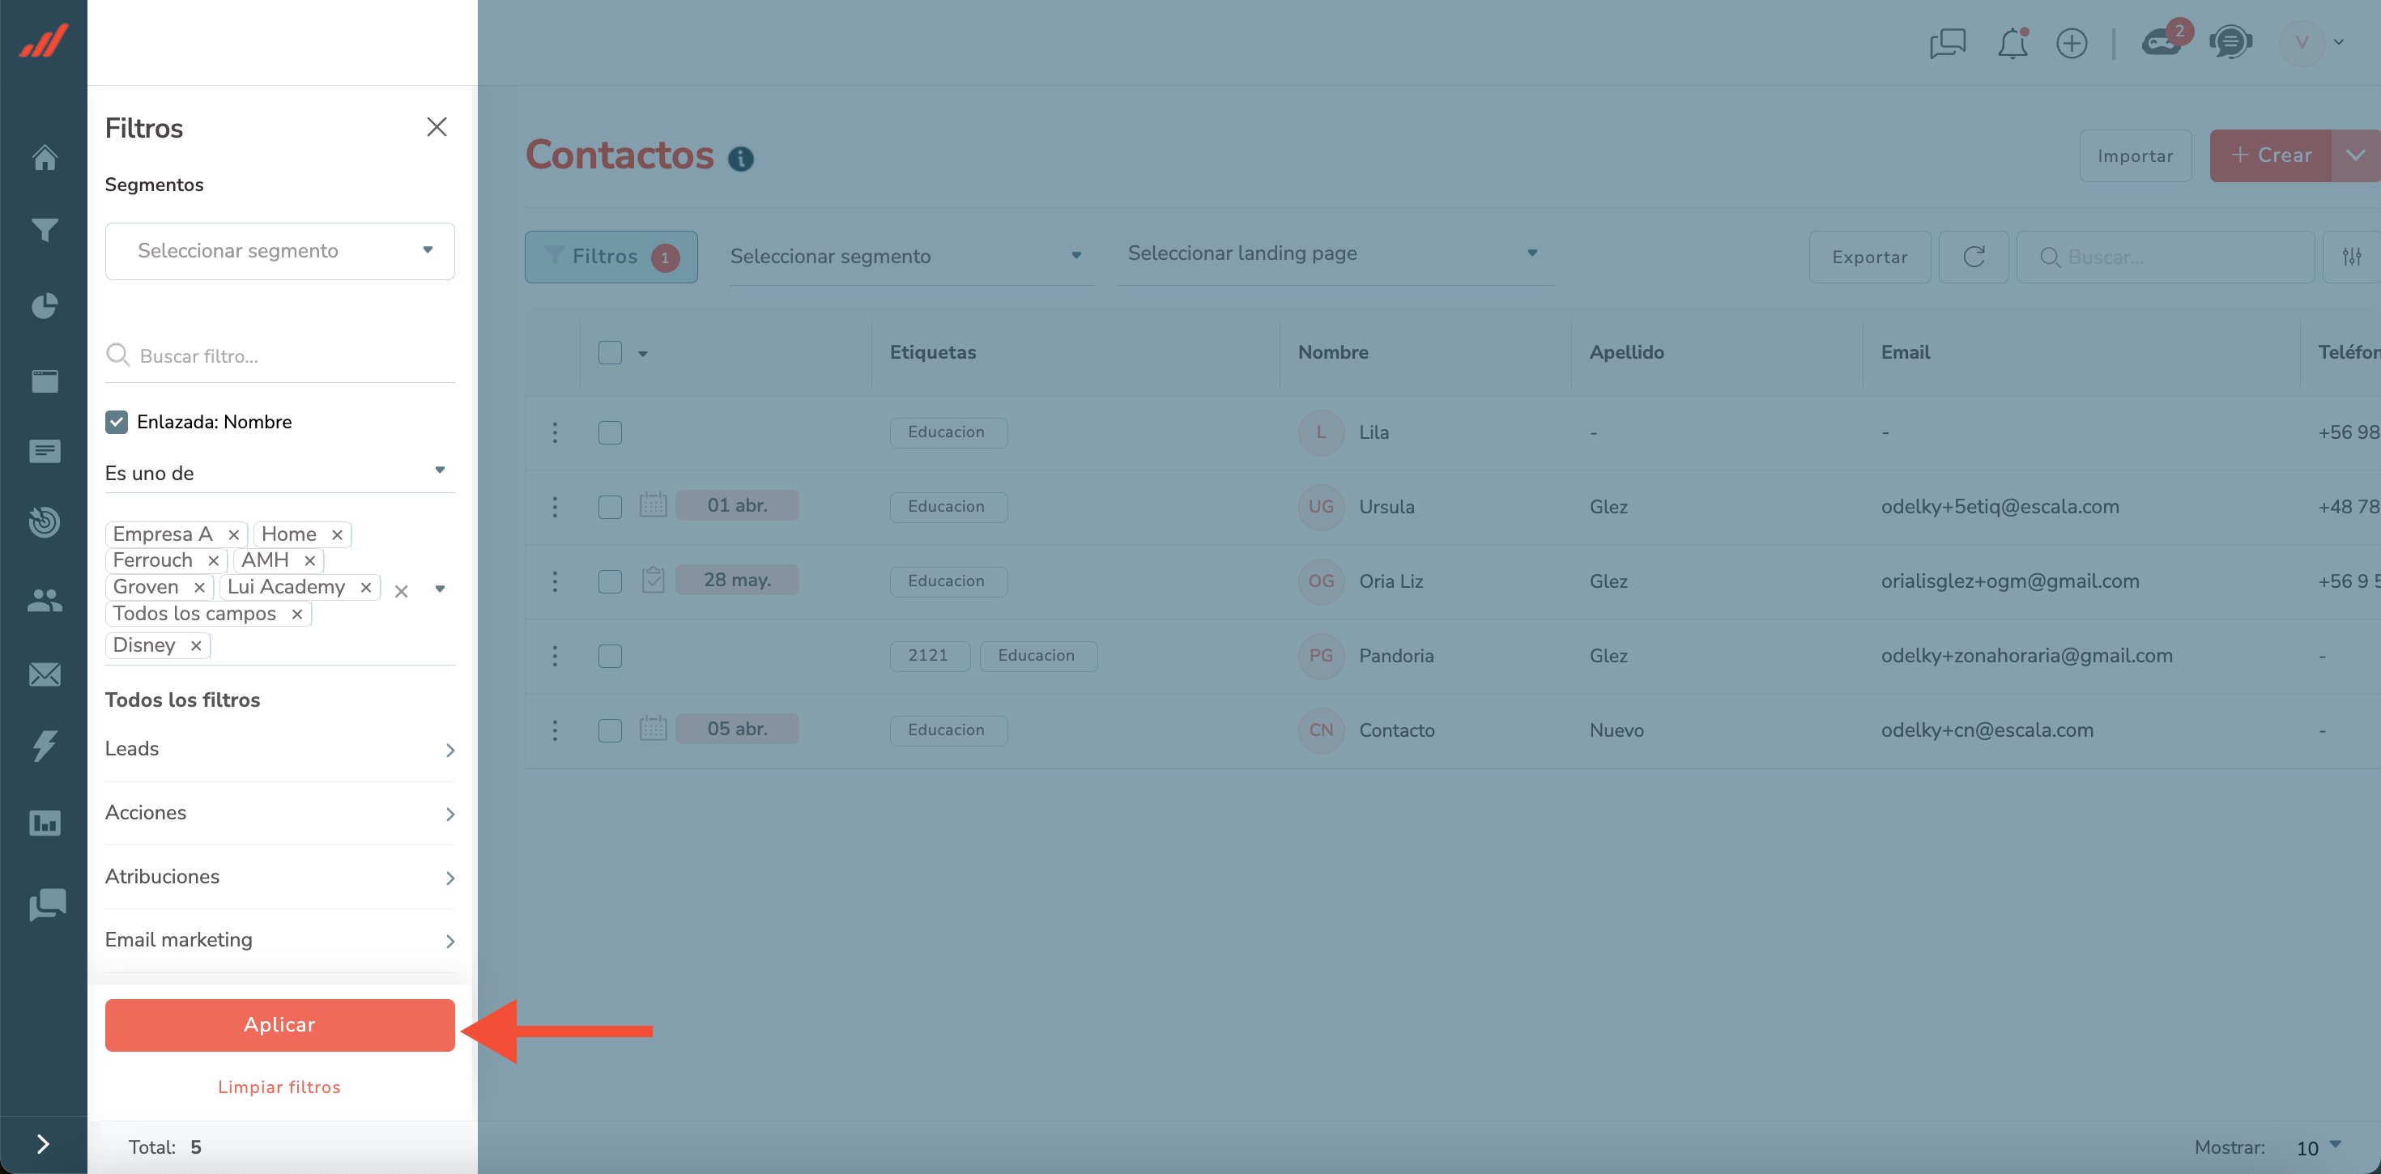Select the Pandoria row checkbox
Image resolution: width=2381 pixels, height=1174 pixels.
coord(610,655)
